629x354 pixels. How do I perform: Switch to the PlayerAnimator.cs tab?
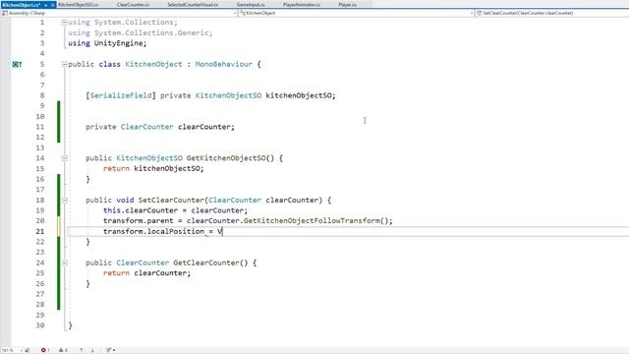[x=302, y=4]
